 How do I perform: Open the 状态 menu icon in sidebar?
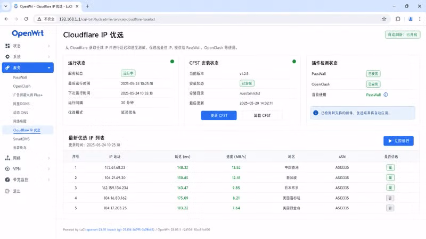[x=7, y=46]
